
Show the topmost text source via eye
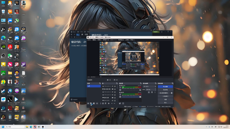click(112, 86)
